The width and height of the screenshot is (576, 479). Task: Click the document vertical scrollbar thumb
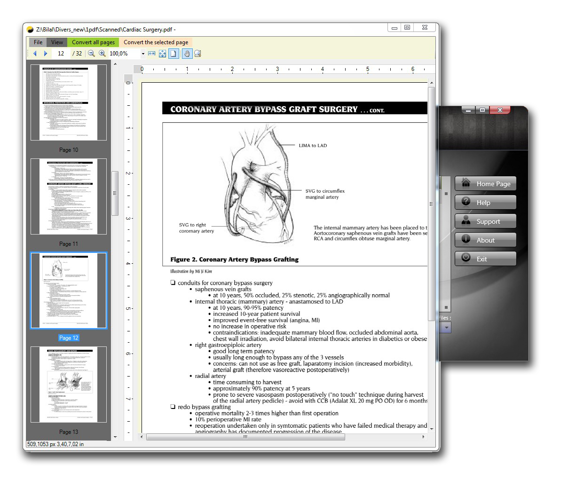431,204
